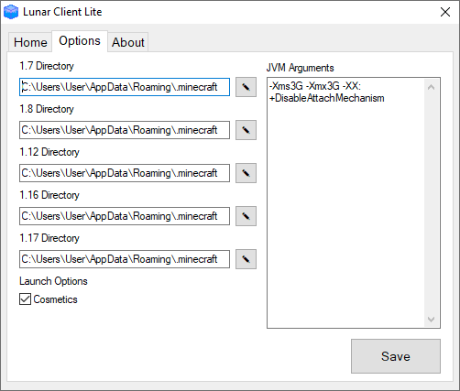Image resolution: width=460 pixels, height=391 pixels.
Task: Click the pencil edit icon for 1.7 Directory
Action: 246,87
